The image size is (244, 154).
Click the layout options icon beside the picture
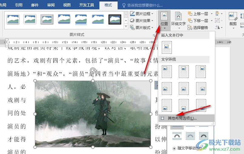tap(156, 85)
